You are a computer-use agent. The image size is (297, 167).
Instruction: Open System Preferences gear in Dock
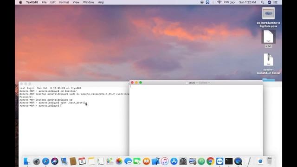pos(183,161)
